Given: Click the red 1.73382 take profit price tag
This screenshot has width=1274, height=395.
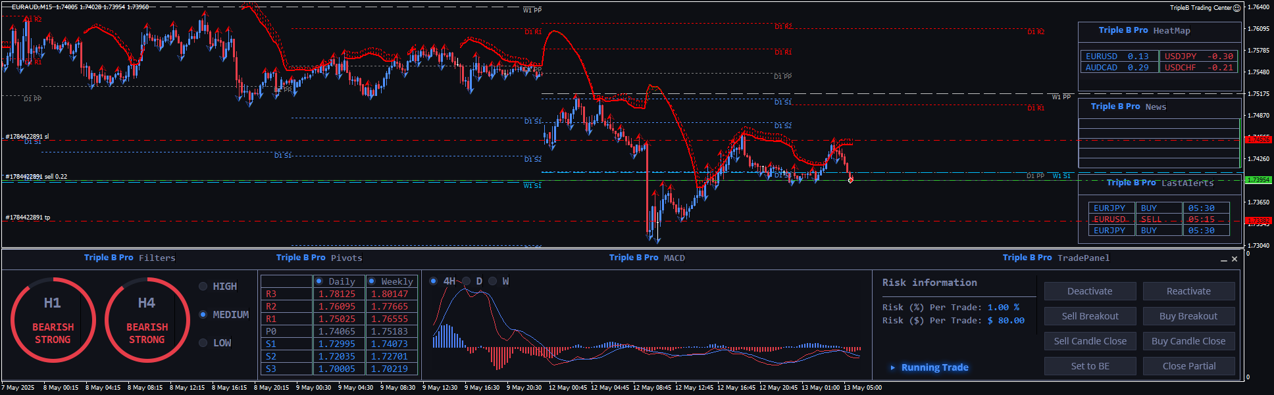Looking at the screenshot, I should tap(1258, 221).
